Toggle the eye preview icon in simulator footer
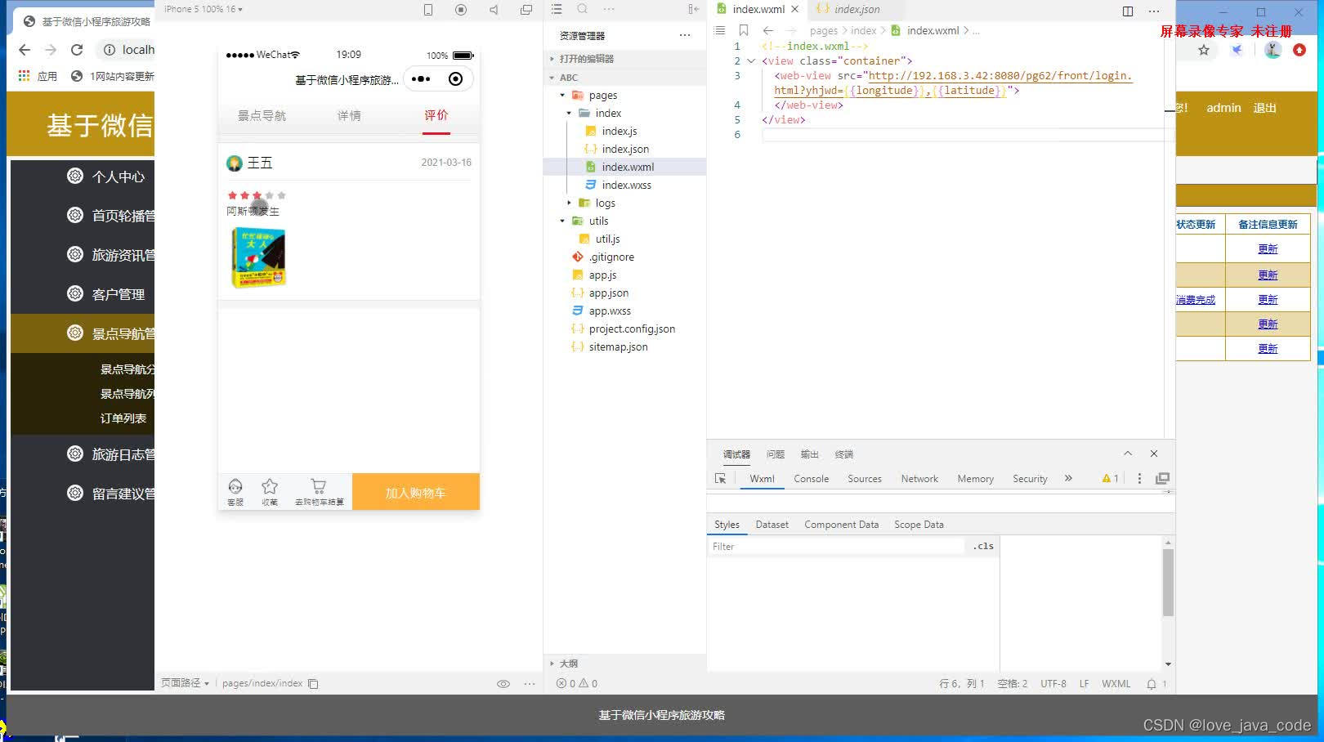 pos(503,684)
